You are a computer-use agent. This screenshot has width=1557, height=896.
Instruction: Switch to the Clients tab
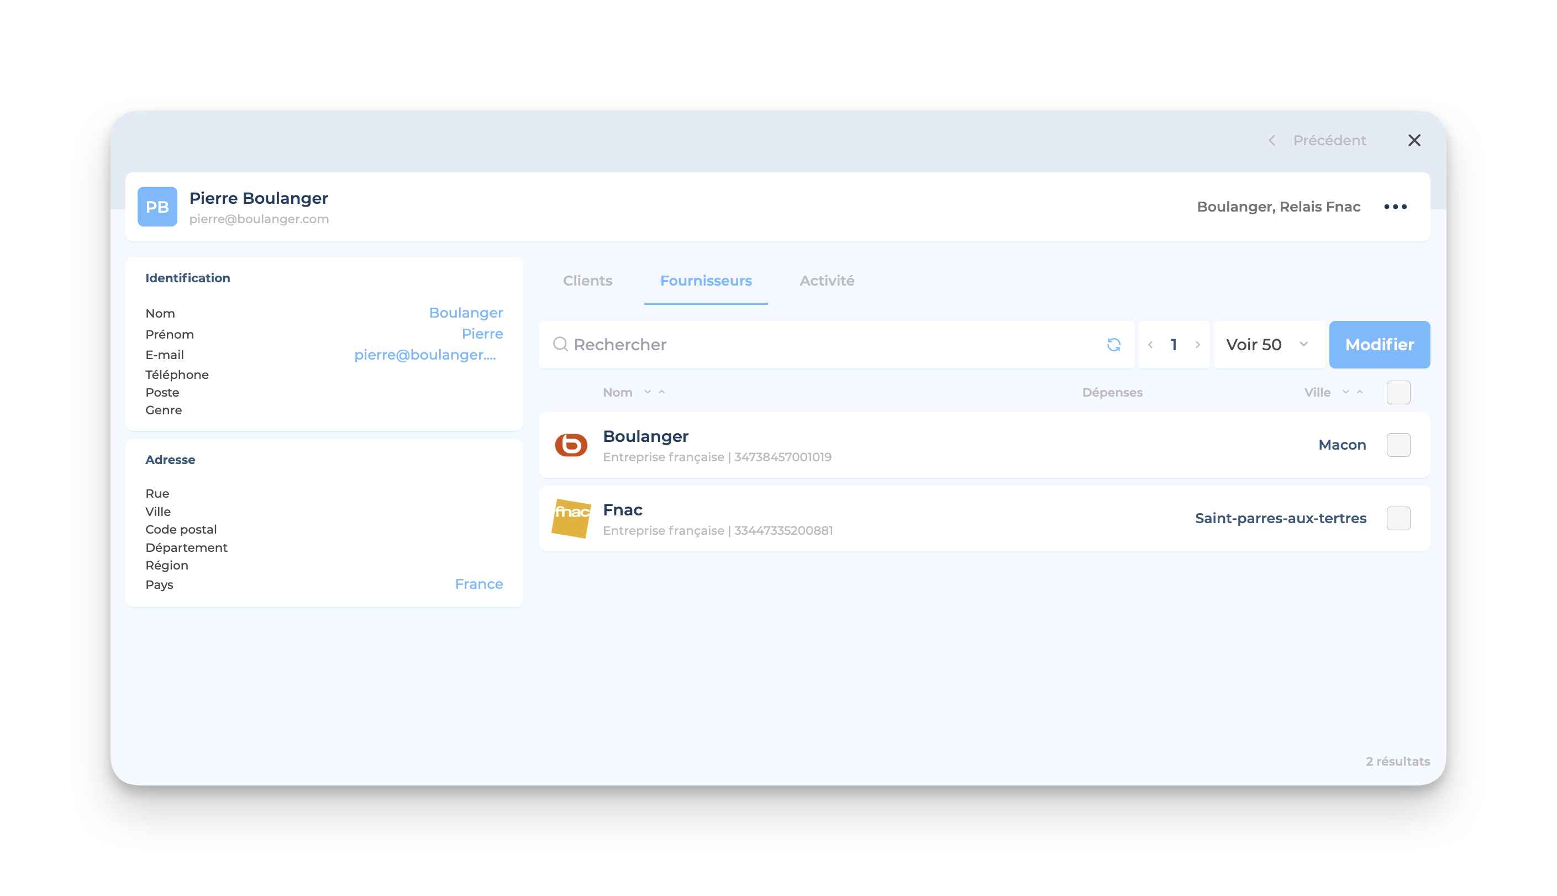click(x=587, y=281)
